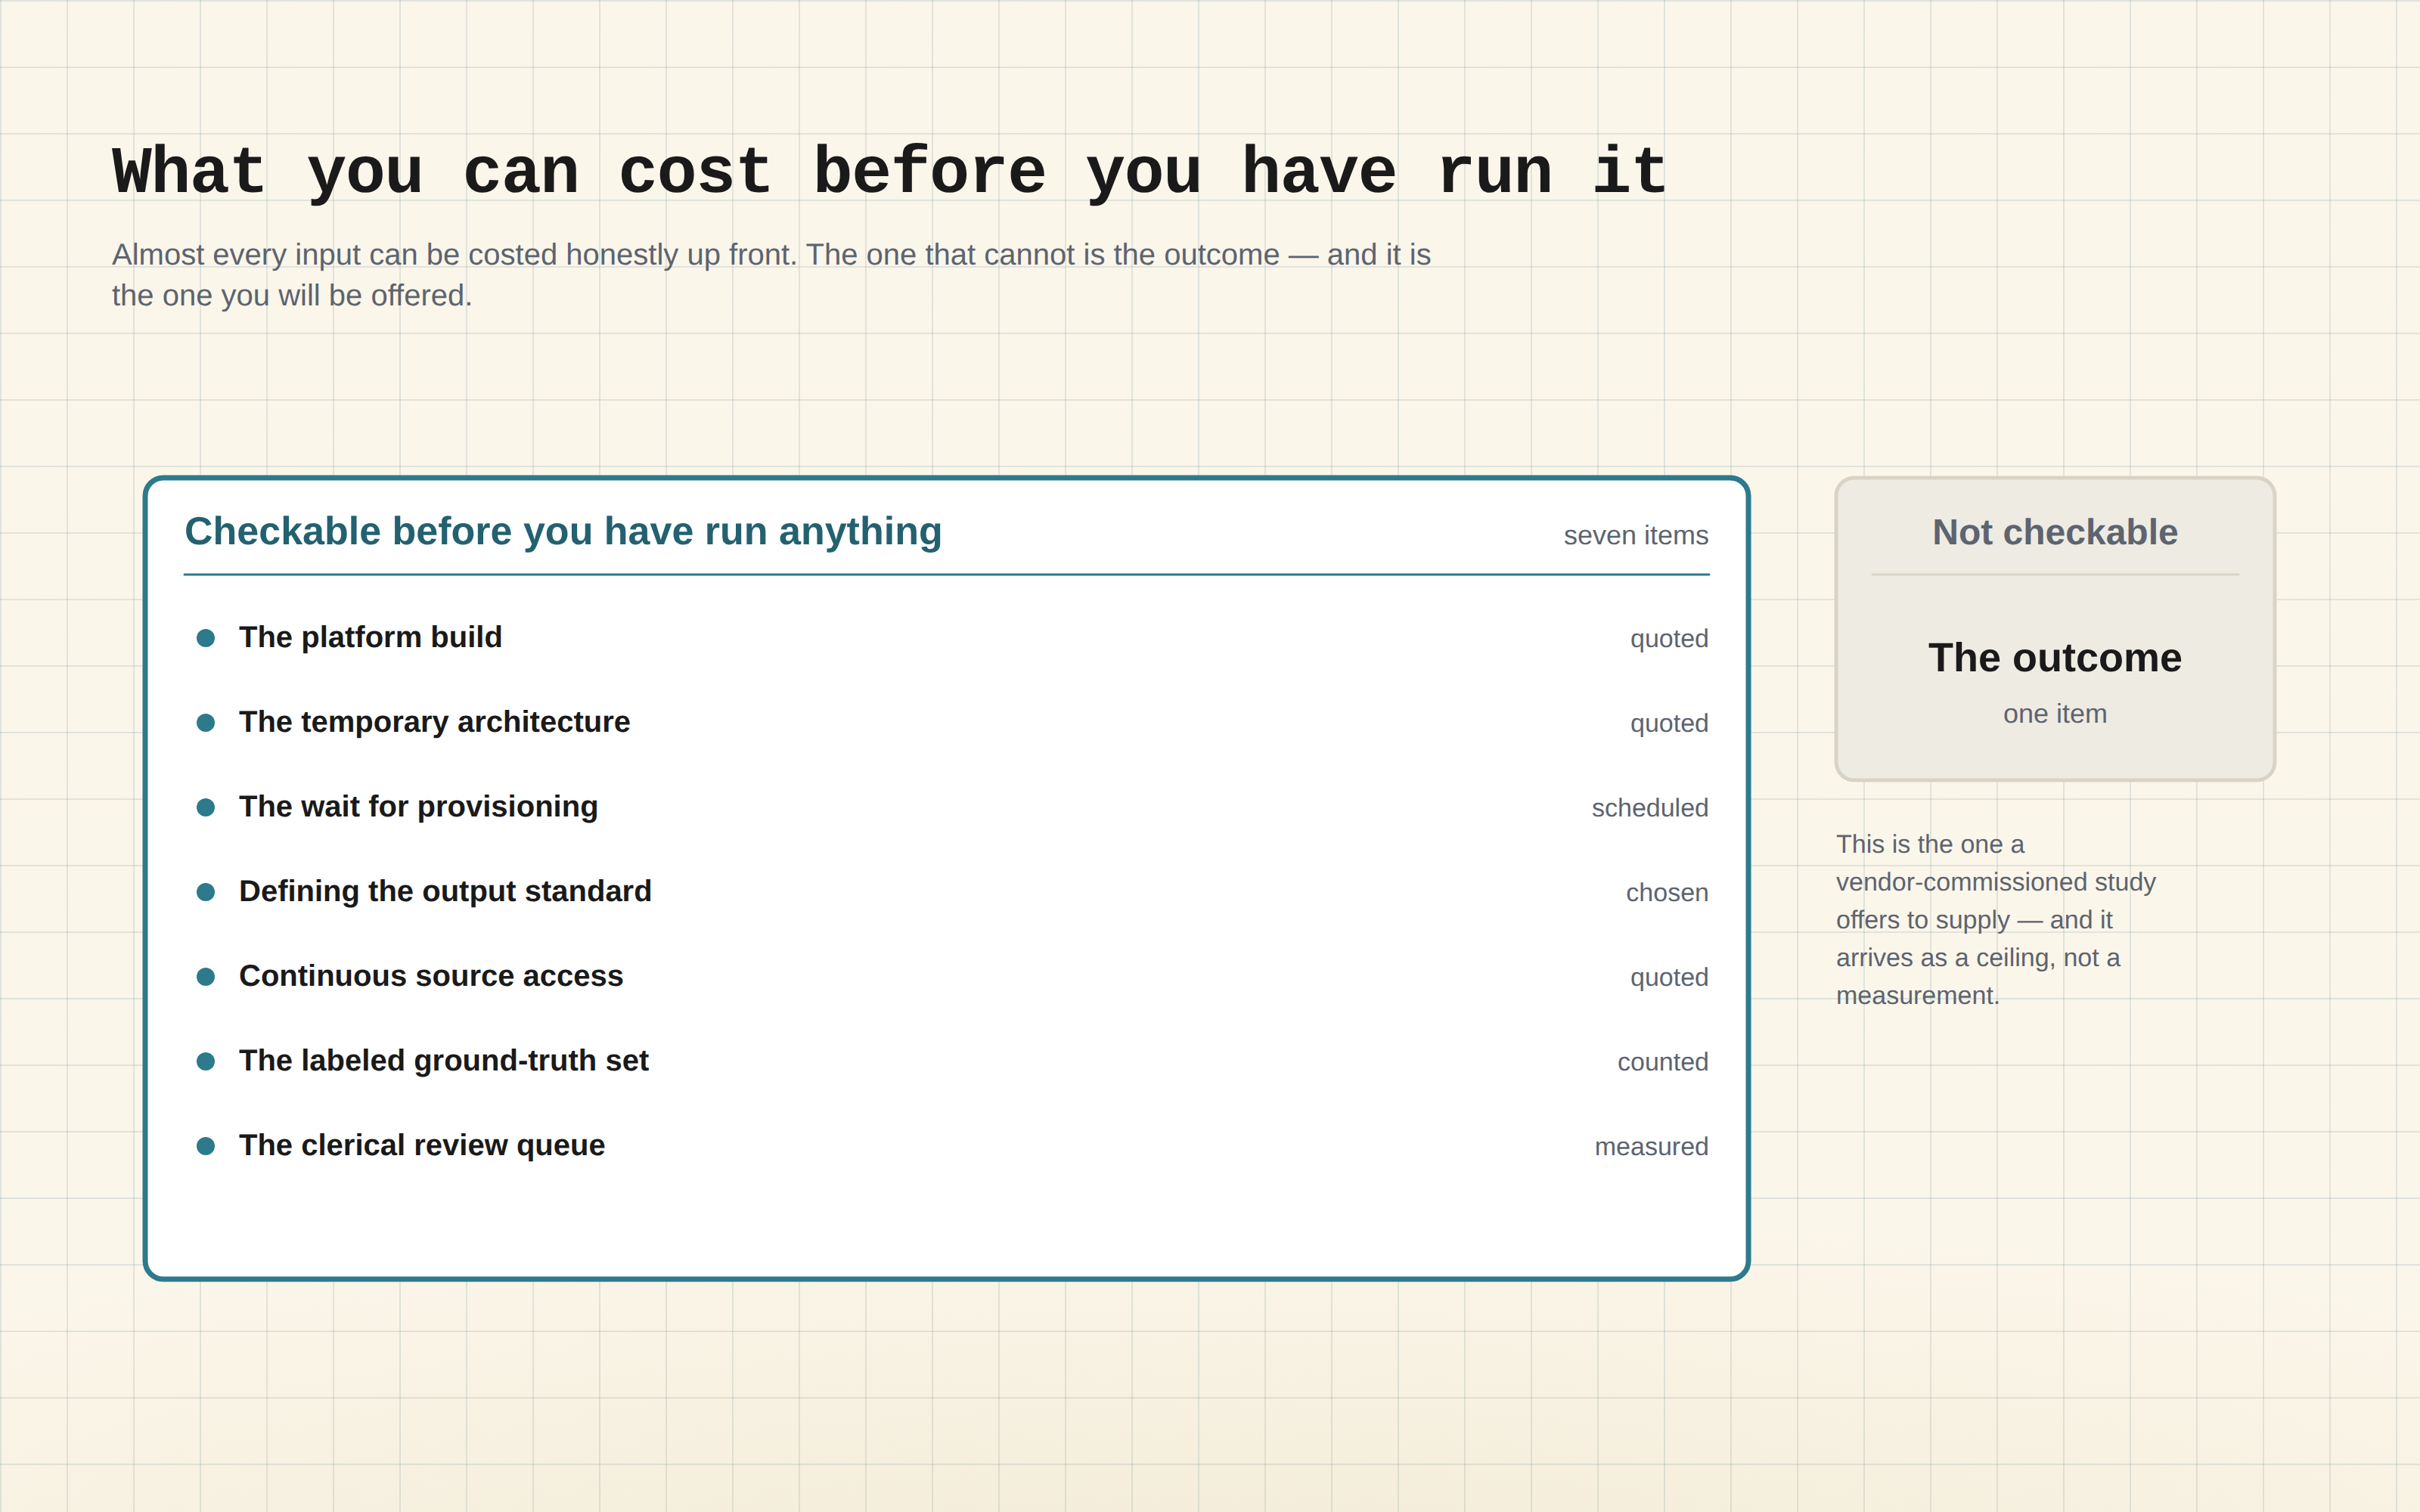Screen dimensions: 2420x1512
Task: Click the 'seven items' label
Action: pos(1636,536)
